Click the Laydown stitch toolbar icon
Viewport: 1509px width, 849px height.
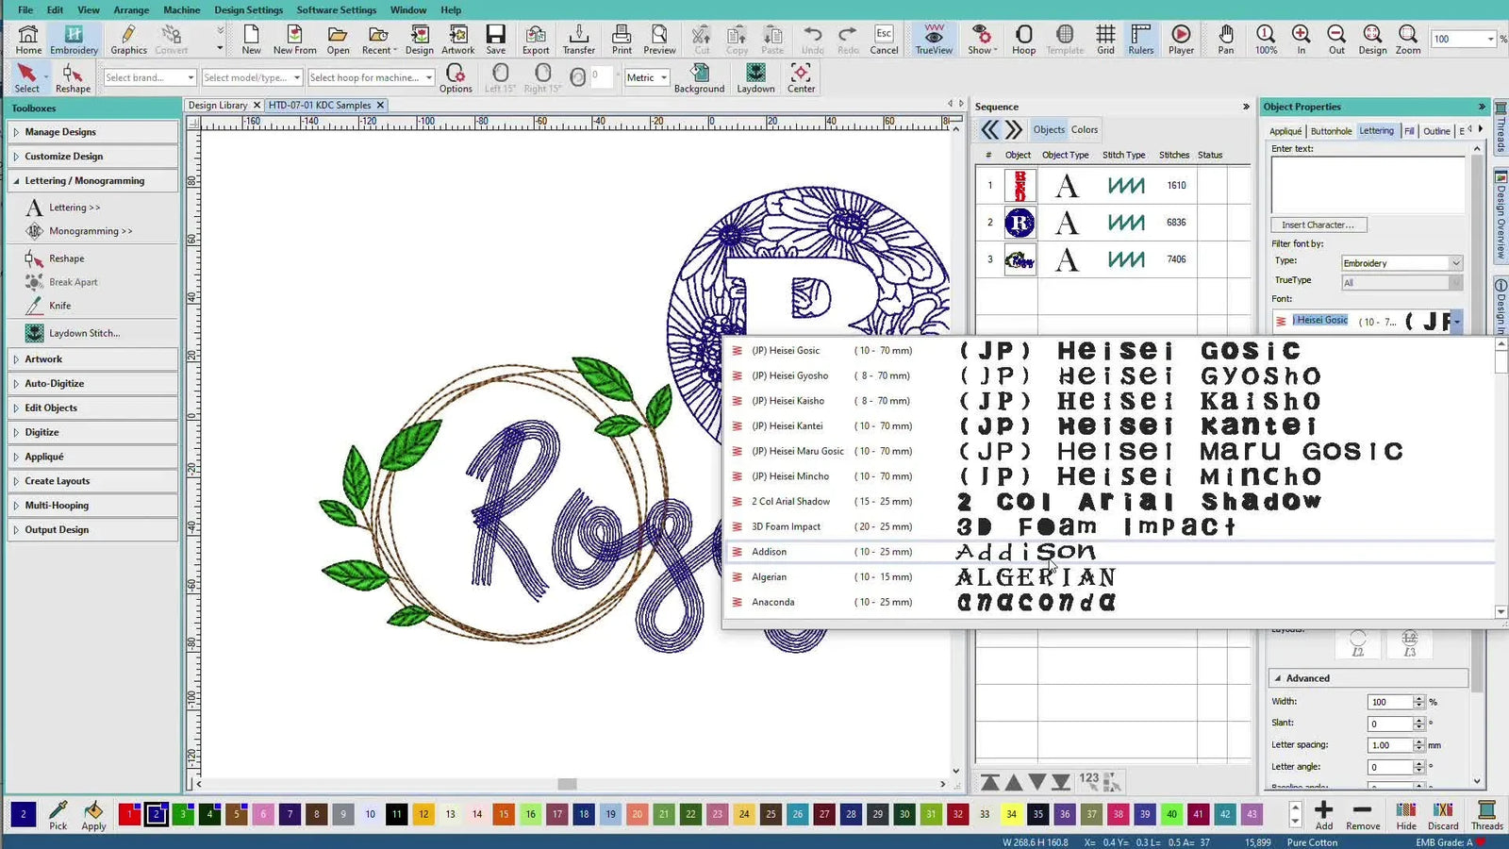tap(755, 77)
